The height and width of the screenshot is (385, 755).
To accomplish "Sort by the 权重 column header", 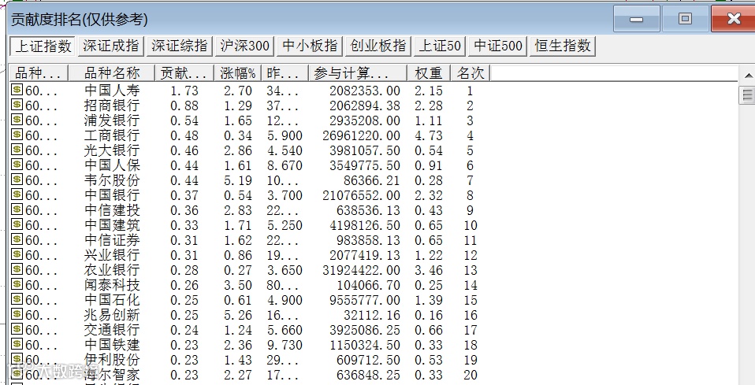I will (429, 73).
